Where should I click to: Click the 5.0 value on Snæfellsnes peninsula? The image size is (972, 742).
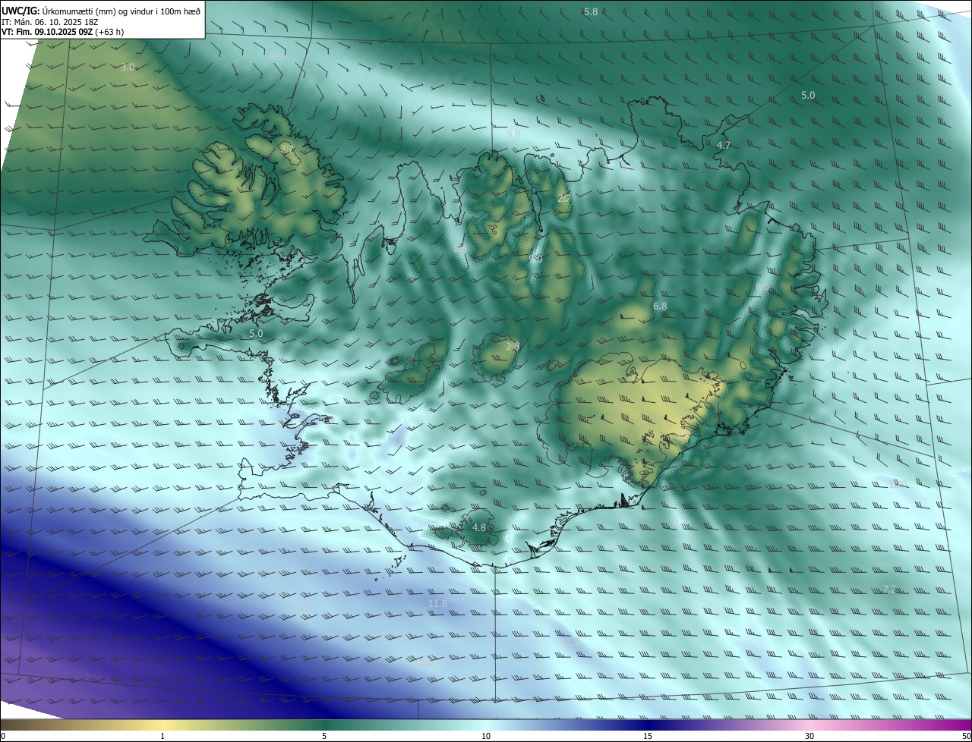pos(256,333)
